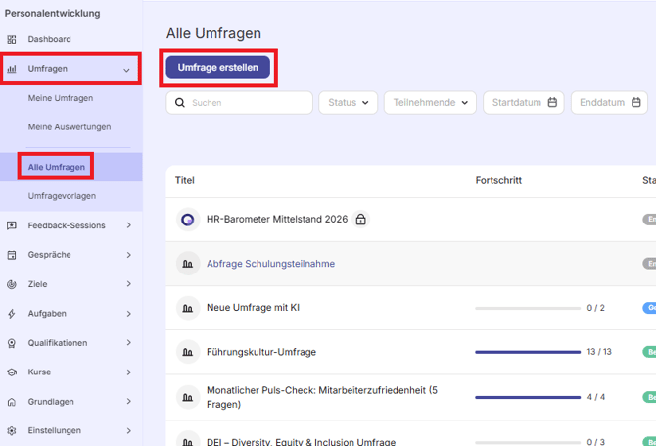Click the magnifier icon in search box

tap(180, 103)
